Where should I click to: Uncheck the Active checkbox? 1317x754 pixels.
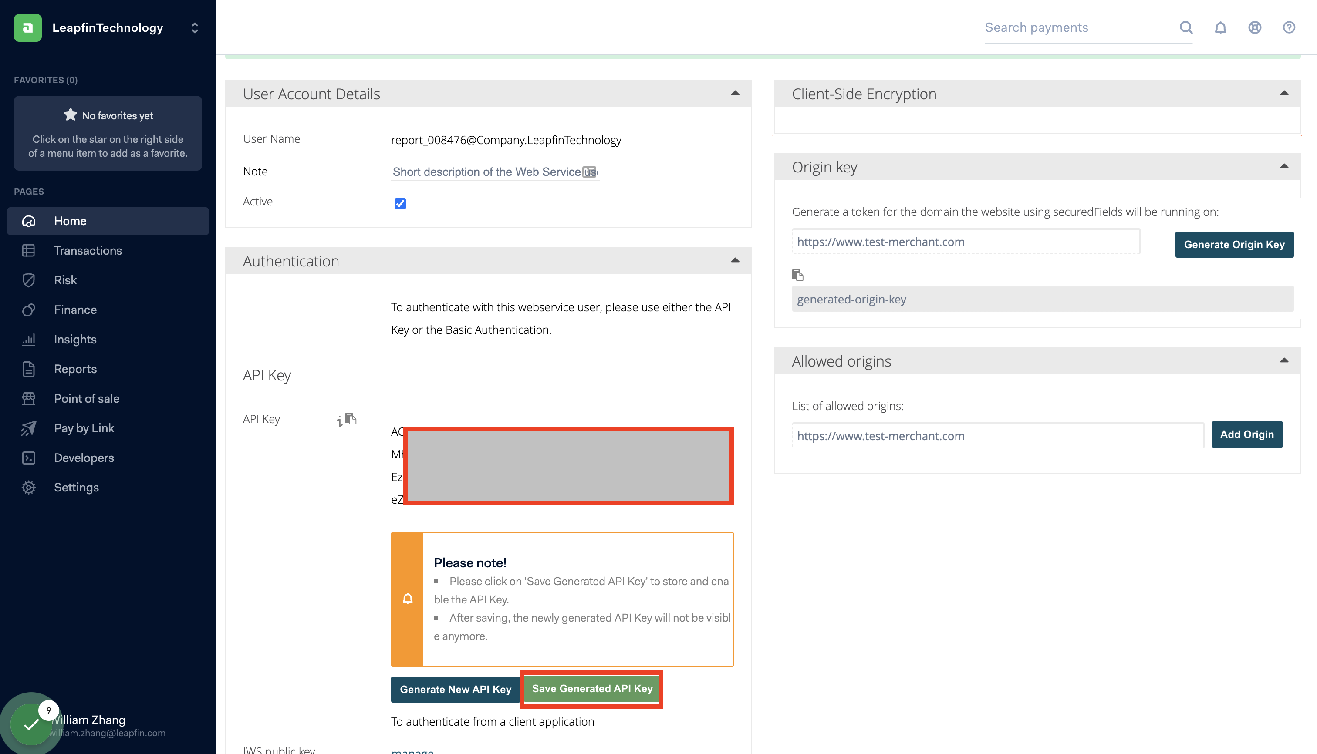400,203
